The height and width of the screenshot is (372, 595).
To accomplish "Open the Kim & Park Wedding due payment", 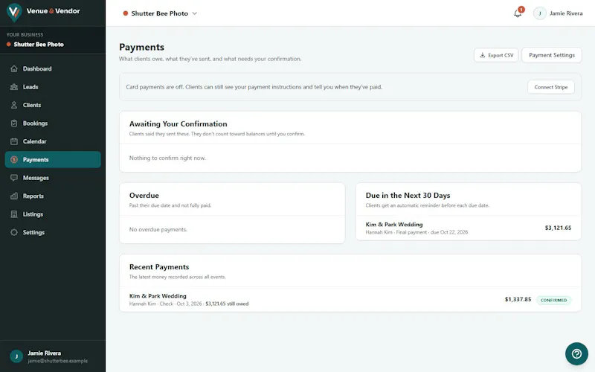I will pos(468,228).
